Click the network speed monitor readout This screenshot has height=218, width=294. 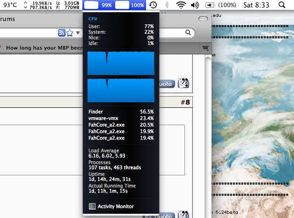(38, 5)
